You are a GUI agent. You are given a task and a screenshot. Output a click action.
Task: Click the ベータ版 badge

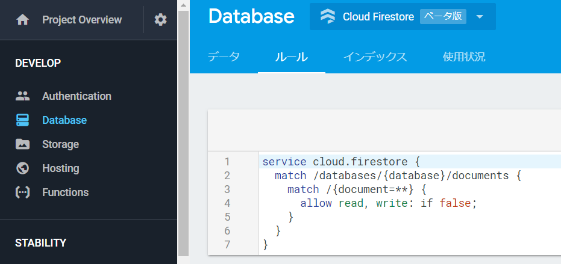[x=443, y=16]
